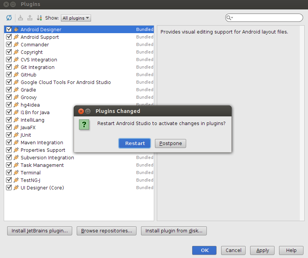This screenshot has width=308, height=258.
Task: Click the Gradle plugin name
Action: pos(28,90)
